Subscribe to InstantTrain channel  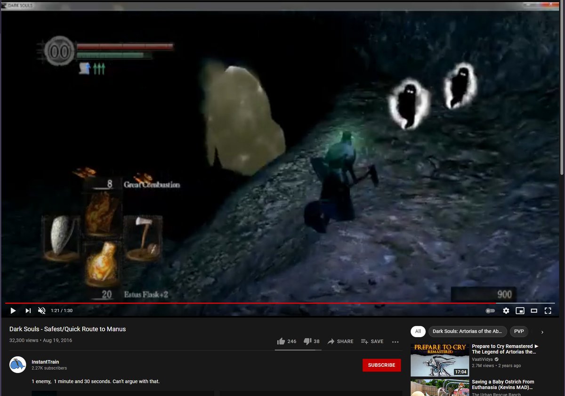coord(381,365)
